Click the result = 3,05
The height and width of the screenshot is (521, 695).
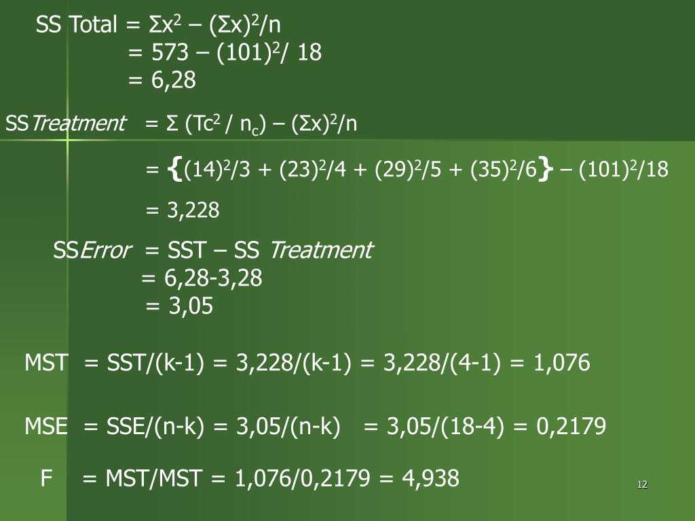coord(179,306)
